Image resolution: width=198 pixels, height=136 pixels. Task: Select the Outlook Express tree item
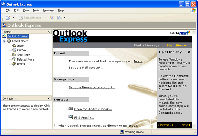click(x=18, y=36)
